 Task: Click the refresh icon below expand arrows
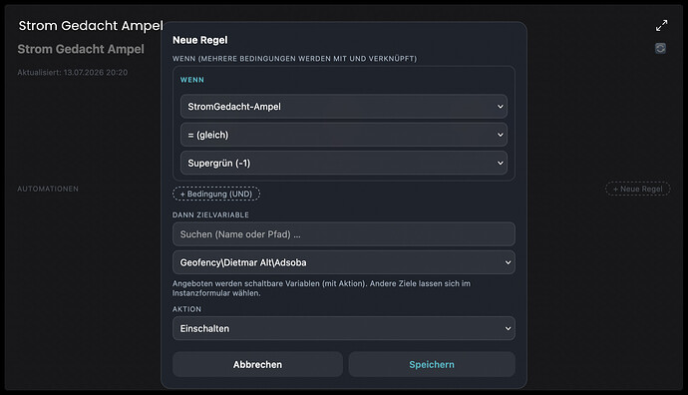(x=660, y=48)
